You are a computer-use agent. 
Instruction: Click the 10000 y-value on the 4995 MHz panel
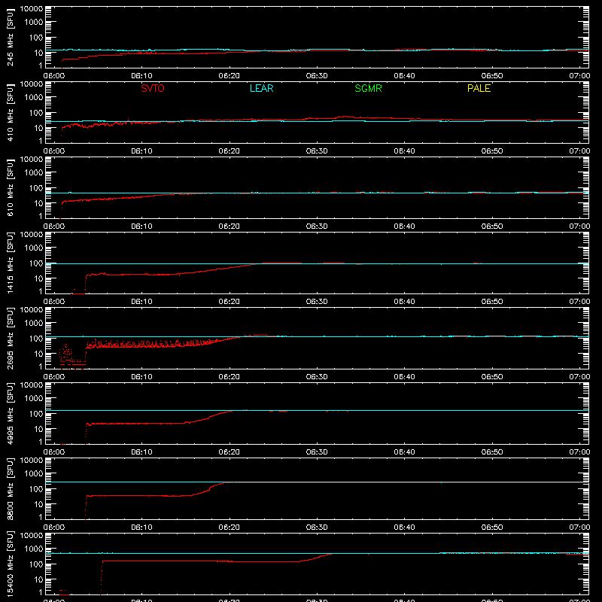(32, 385)
